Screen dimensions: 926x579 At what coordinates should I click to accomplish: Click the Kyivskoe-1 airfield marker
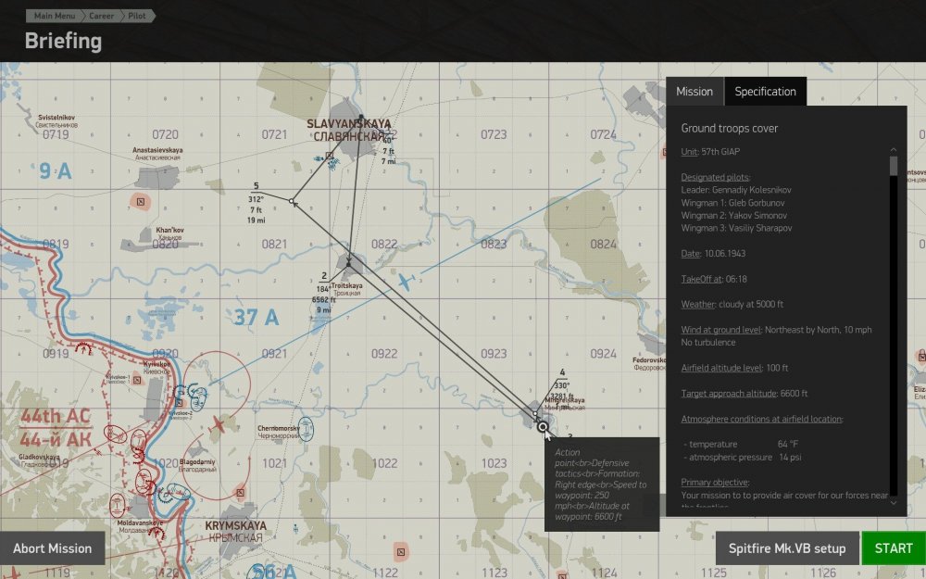[137, 380]
